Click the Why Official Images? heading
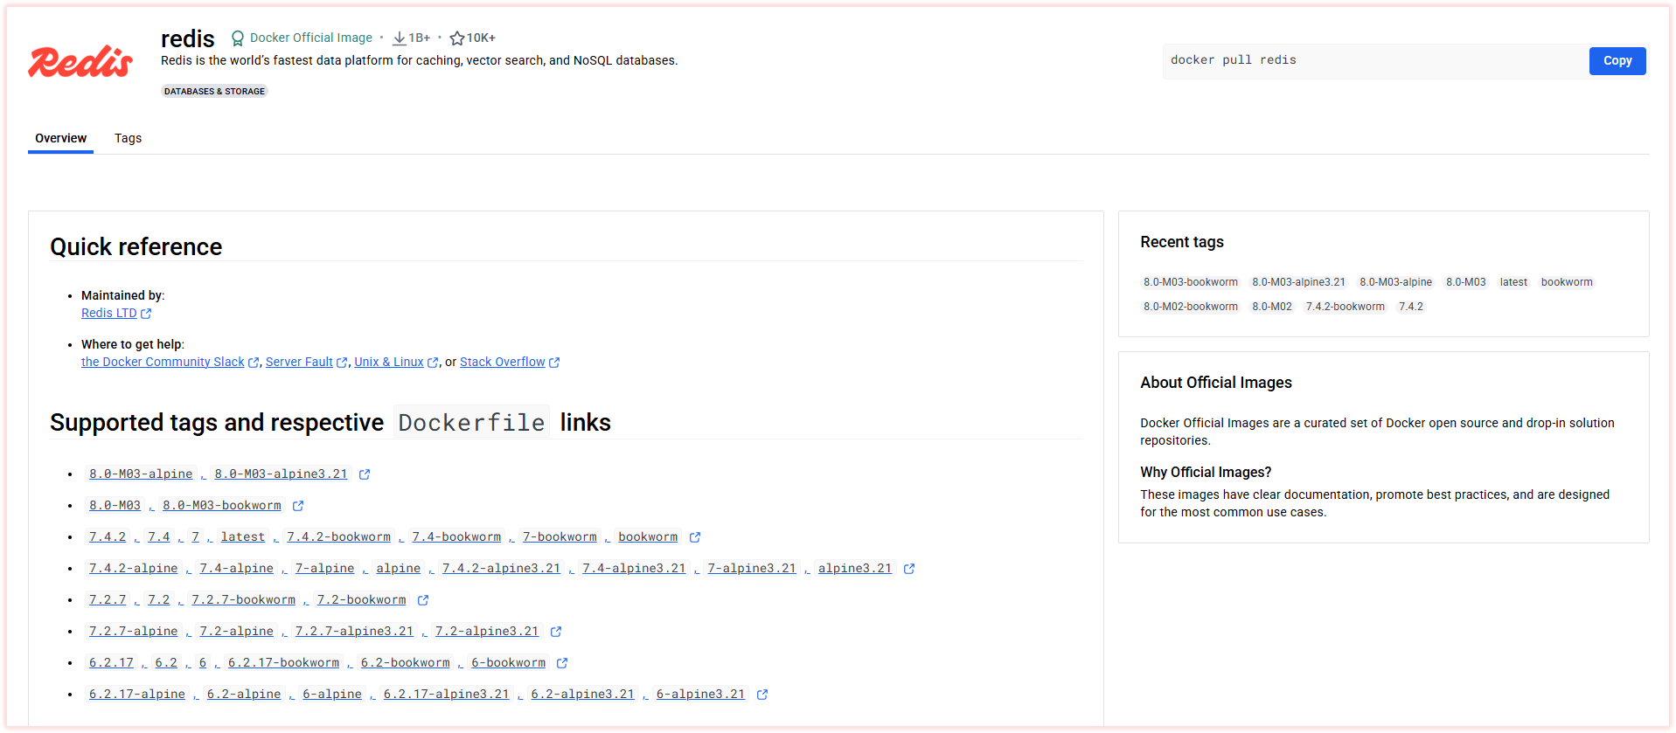Image resolution: width=1676 pixels, height=733 pixels. pos(1206,472)
